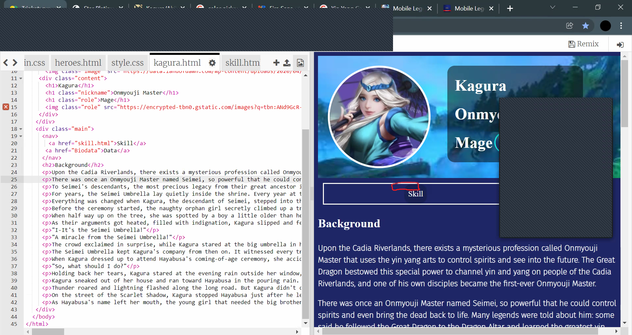632x335 pixels.
Task: Place cursor on 'Onmyouji Master' nickname code line
Action: pyautogui.click(x=112, y=93)
